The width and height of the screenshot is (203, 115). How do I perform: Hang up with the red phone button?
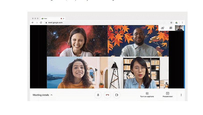(x=107, y=95)
